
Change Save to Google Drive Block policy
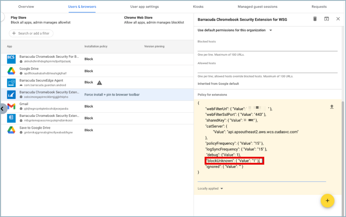(89, 130)
